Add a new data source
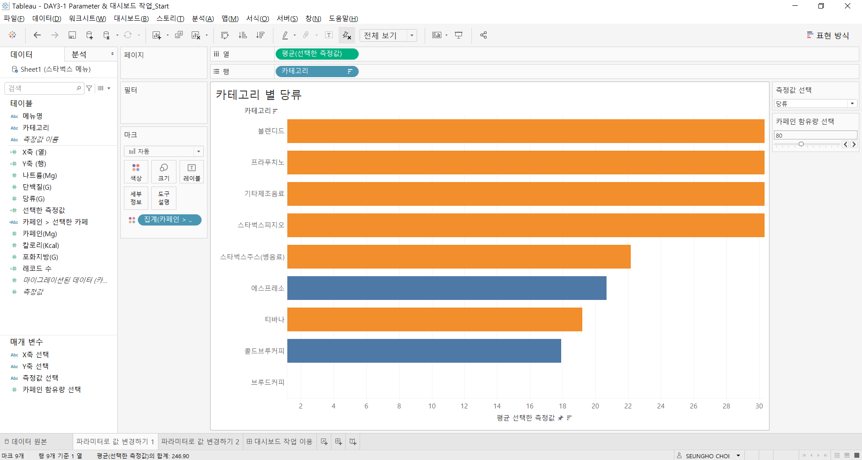This screenshot has width=862, height=460. coord(89,35)
